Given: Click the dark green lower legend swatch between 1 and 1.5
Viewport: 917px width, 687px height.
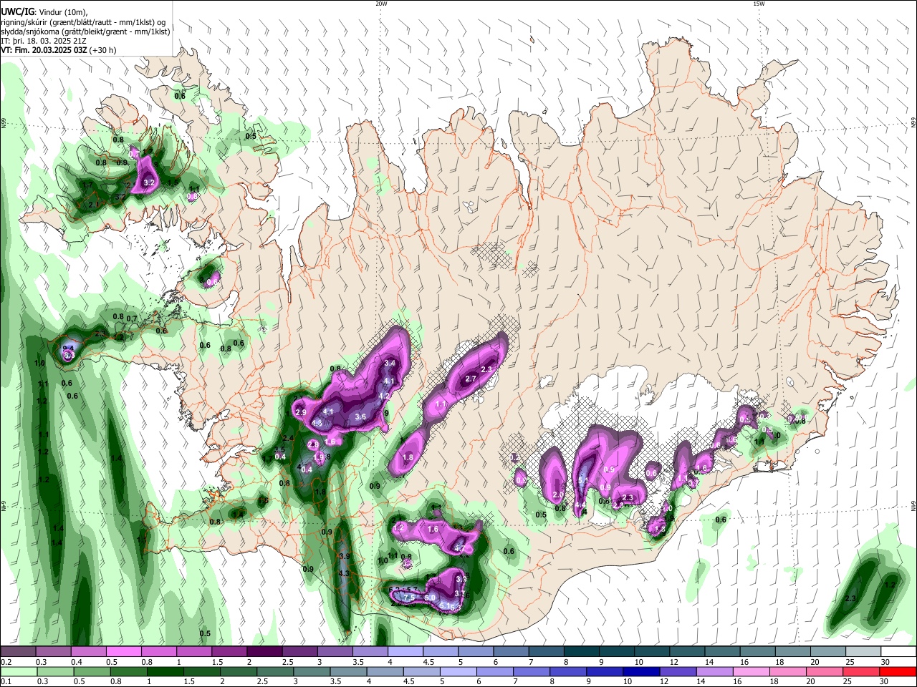Looking at the screenshot, I should click(164, 672).
